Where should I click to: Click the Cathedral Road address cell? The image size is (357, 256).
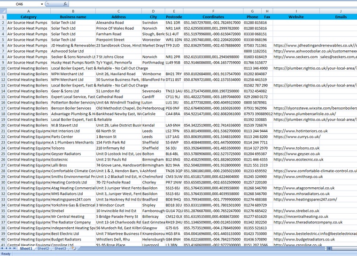click(x=118, y=97)
